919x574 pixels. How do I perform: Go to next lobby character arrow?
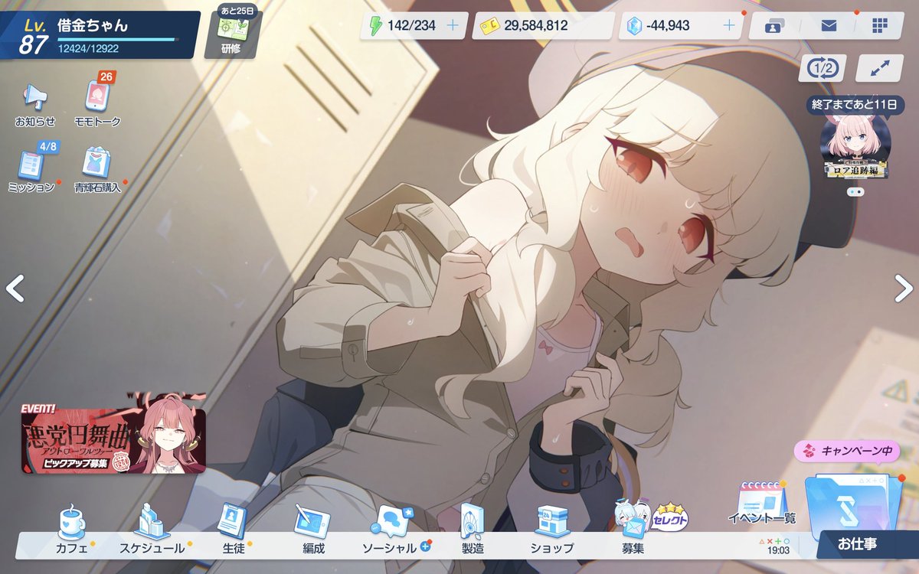pyautogui.click(x=904, y=289)
